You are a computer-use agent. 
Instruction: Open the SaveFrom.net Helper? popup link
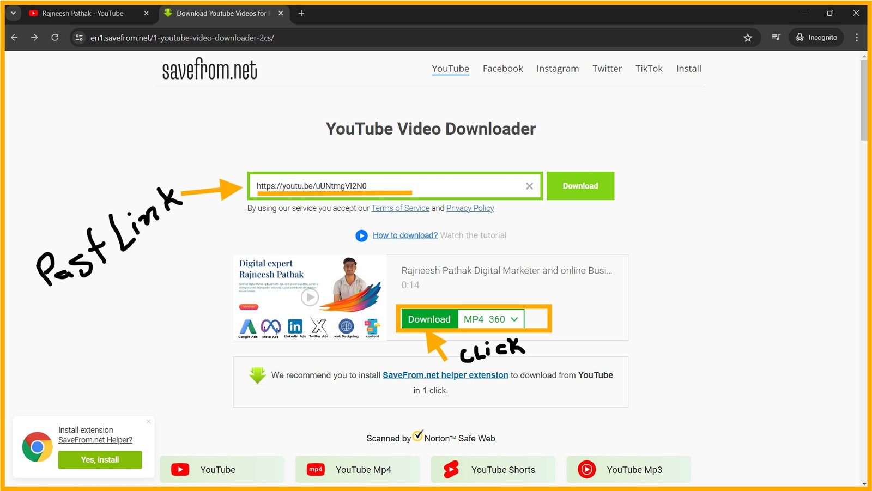(x=95, y=440)
